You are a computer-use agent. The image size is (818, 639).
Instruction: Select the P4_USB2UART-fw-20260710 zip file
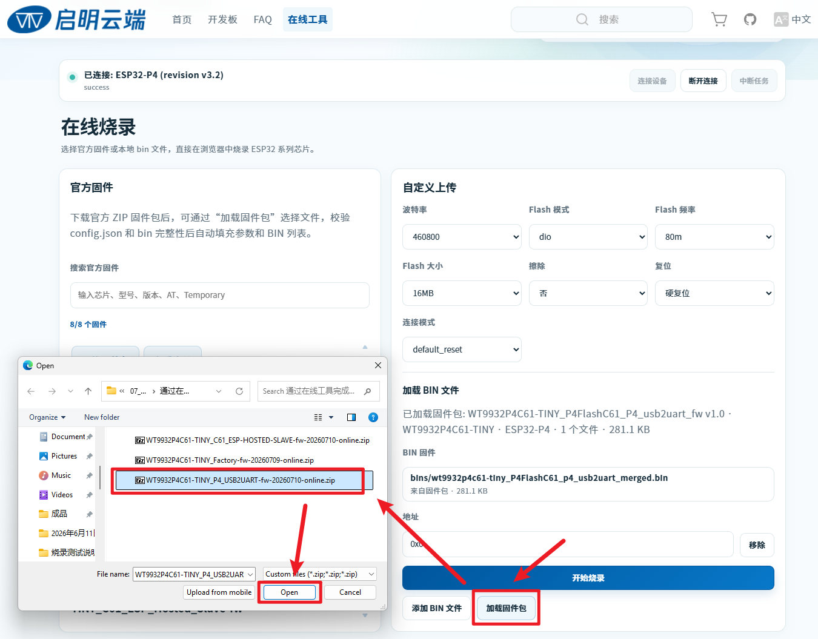[x=244, y=480]
